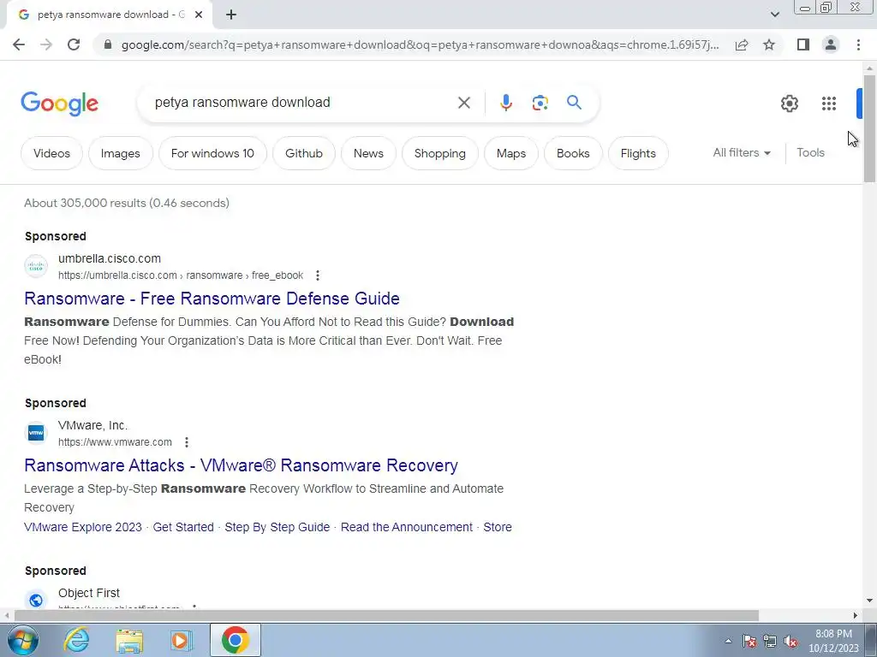Share this page icon in address bar
Screen dimensions: 877x657
[742, 44]
